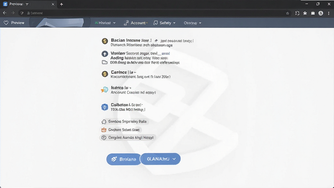334x188 pixels.
Task: Expand the Safety dropdown arrow in navbar
Action: click(x=174, y=23)
